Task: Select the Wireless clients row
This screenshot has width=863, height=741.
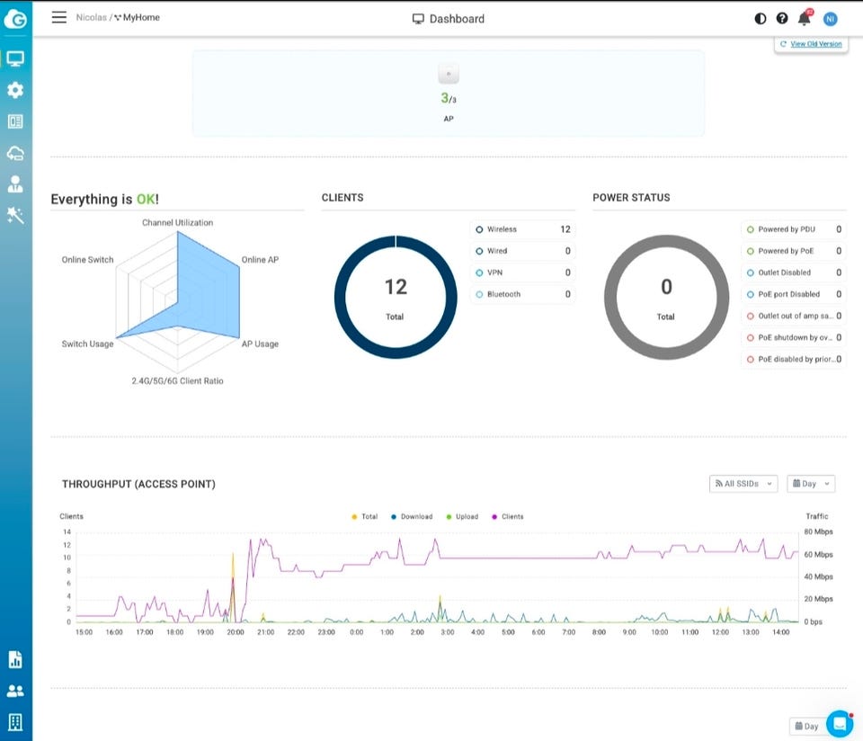Action: [523, 229]
